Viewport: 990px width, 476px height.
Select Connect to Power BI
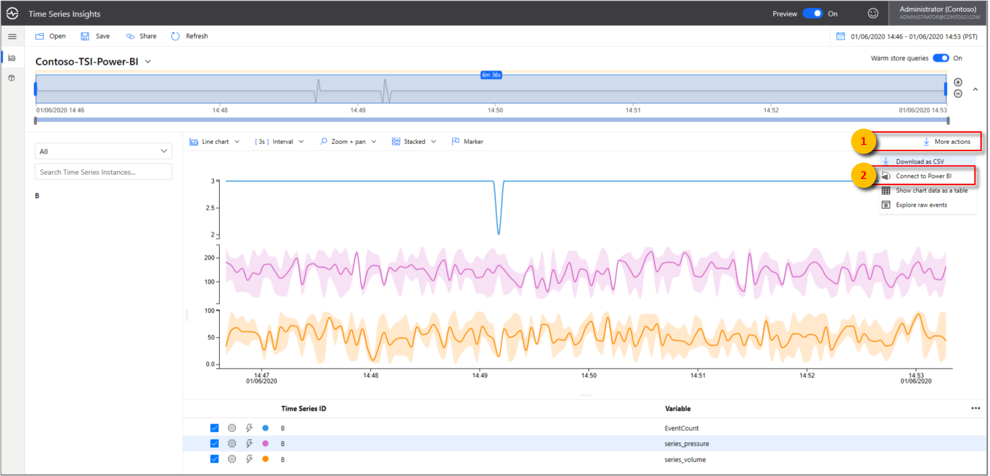pos(923,176)
